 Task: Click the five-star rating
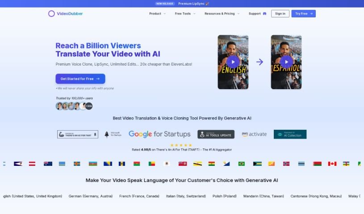tap(181, 145)
